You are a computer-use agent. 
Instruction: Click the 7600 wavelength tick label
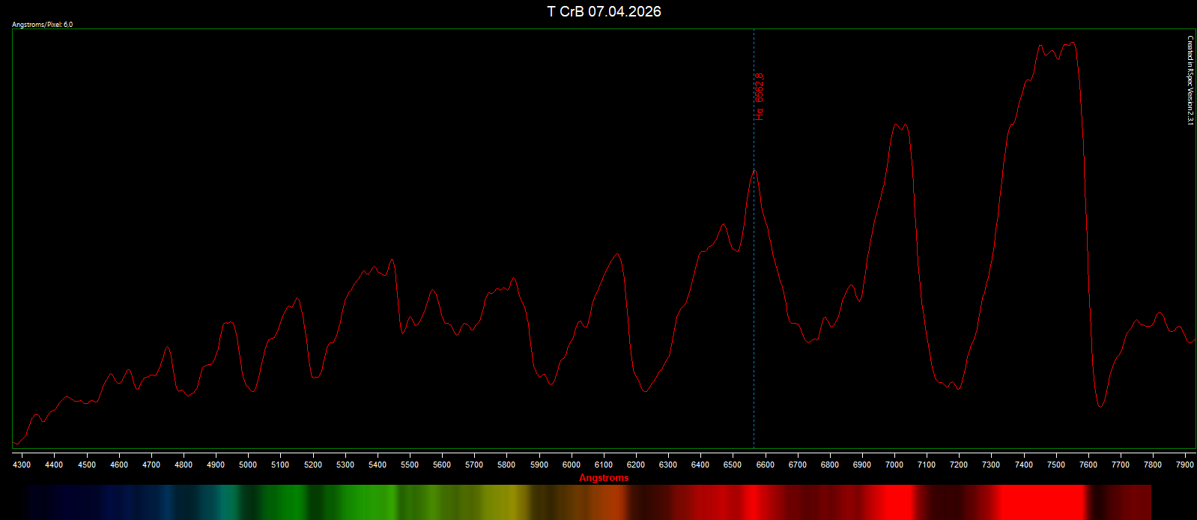pos(1088,465)
